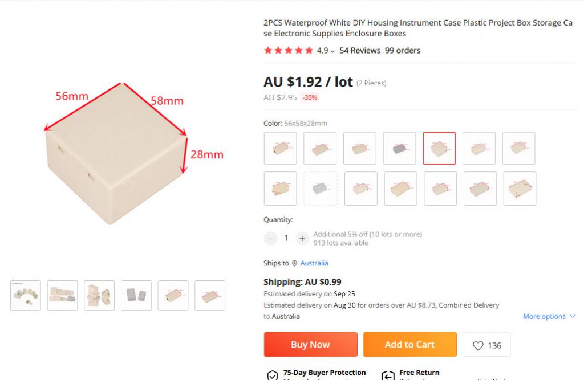
Task: Expand the 4.9 rating dropdown arrow
Action: point(332,51)
